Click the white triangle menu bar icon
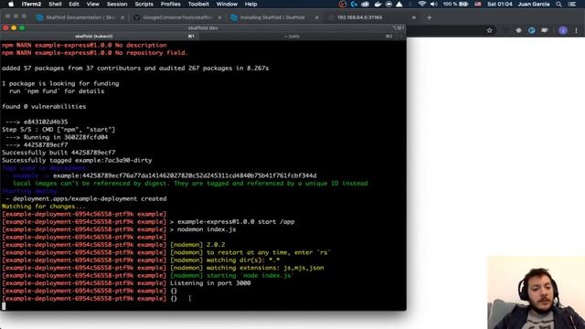 point(399,4)
